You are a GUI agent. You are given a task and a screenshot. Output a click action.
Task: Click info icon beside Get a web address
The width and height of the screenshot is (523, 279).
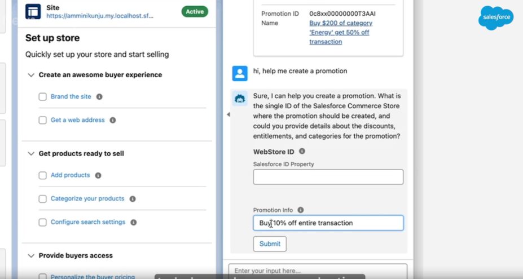(x=113, y=120)
